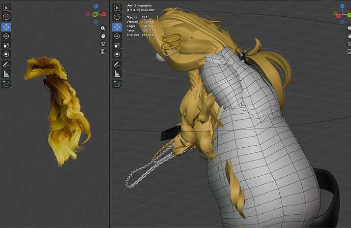The image size is (351, 228).
Task: Click the 'Triangles' statistic label
Action: [x=133, y=35]
